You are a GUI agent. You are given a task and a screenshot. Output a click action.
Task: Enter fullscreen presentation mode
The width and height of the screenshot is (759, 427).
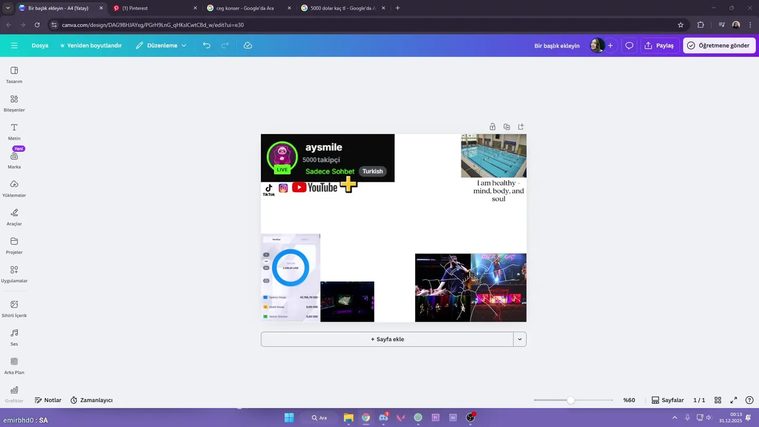coord(734,400)
